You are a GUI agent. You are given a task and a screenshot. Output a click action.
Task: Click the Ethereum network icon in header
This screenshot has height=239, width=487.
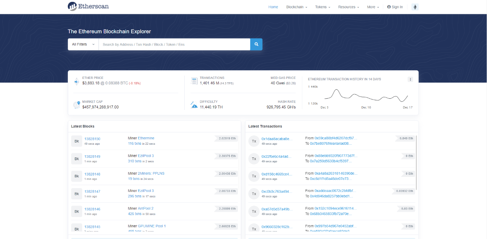coord(415,7)
